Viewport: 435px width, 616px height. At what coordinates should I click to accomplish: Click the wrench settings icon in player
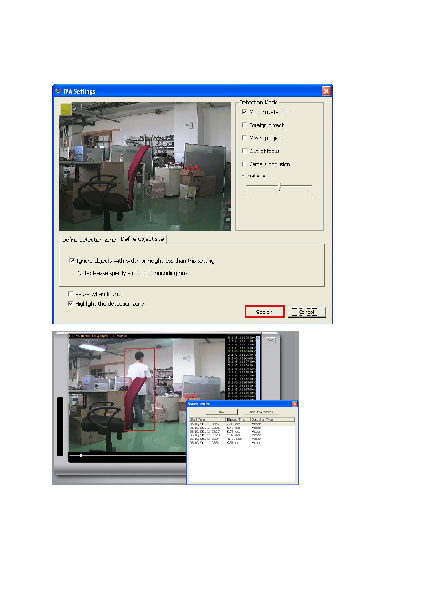[x=271, y=340]
